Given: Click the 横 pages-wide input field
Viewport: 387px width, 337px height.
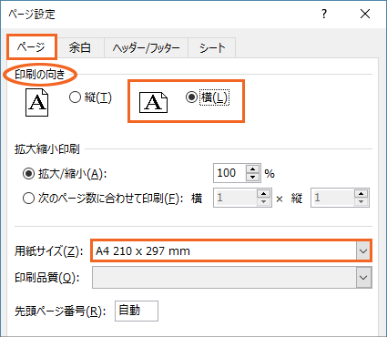Looking at the screenshot, I should (x=235, y=198).
